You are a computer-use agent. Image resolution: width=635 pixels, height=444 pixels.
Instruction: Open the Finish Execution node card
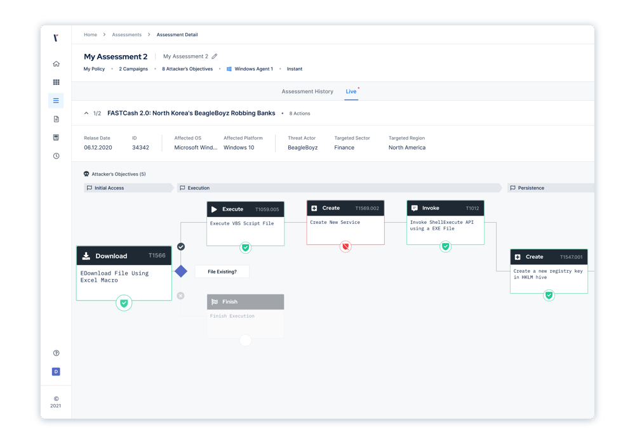245,317
